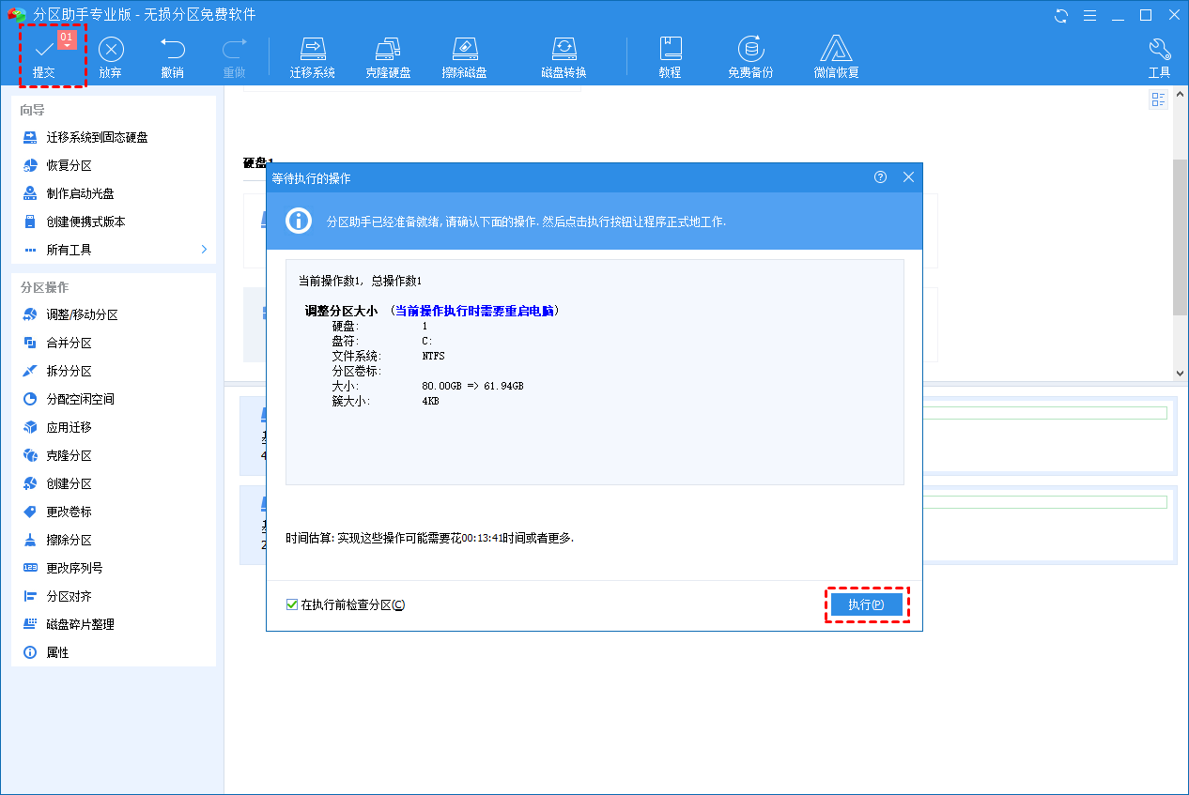Click the 撤销 (Undo) arrow icon
1189x795 pixels.
coord(172,50)
